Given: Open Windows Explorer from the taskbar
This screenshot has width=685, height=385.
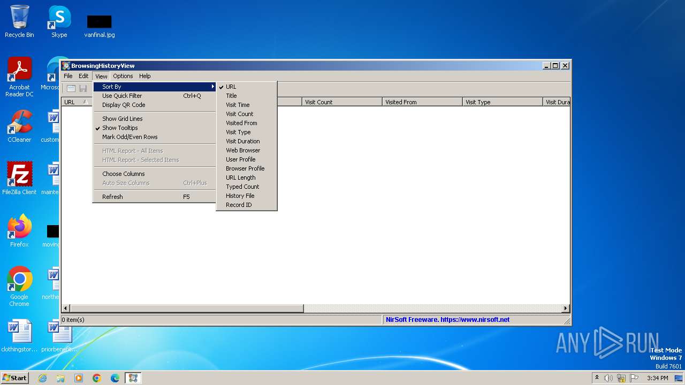Looking at the screenshot, I should click(x=60, y=378).
